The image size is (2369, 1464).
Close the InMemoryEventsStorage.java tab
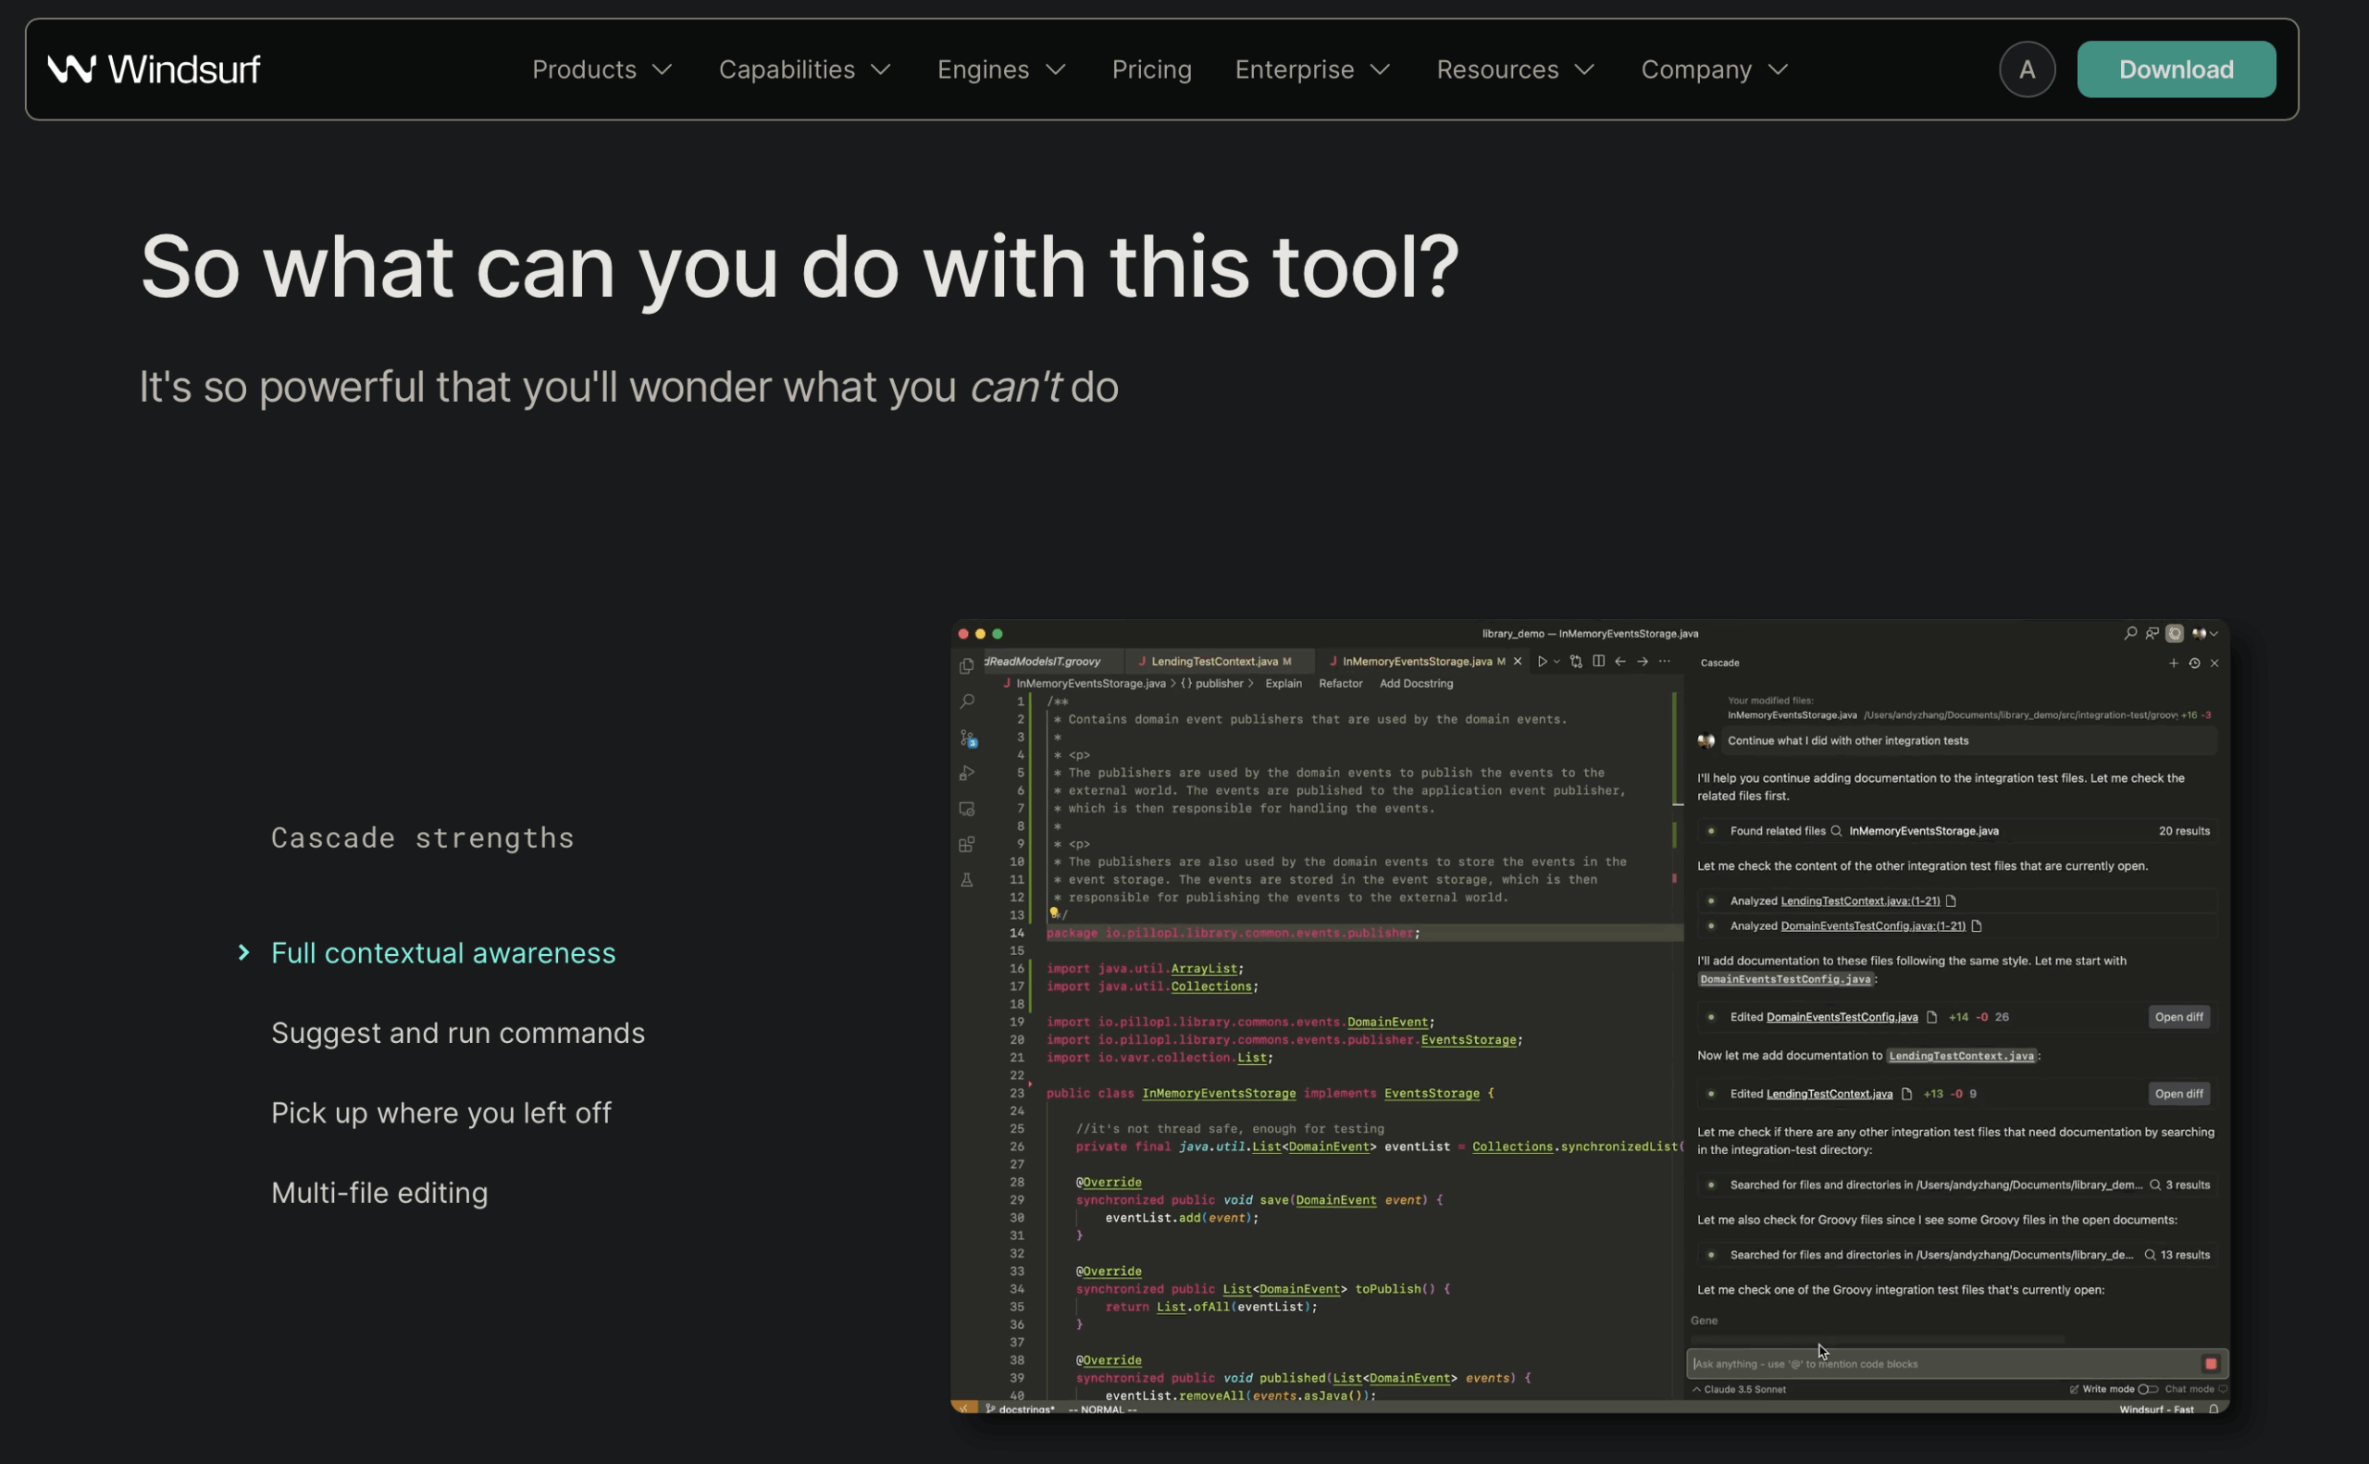click(1517, 662)
